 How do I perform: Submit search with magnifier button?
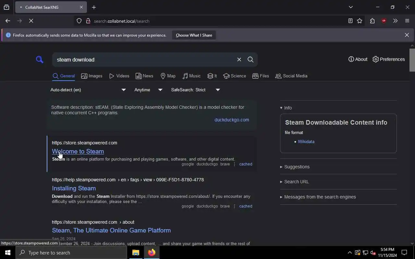click(x=250, y=60)
